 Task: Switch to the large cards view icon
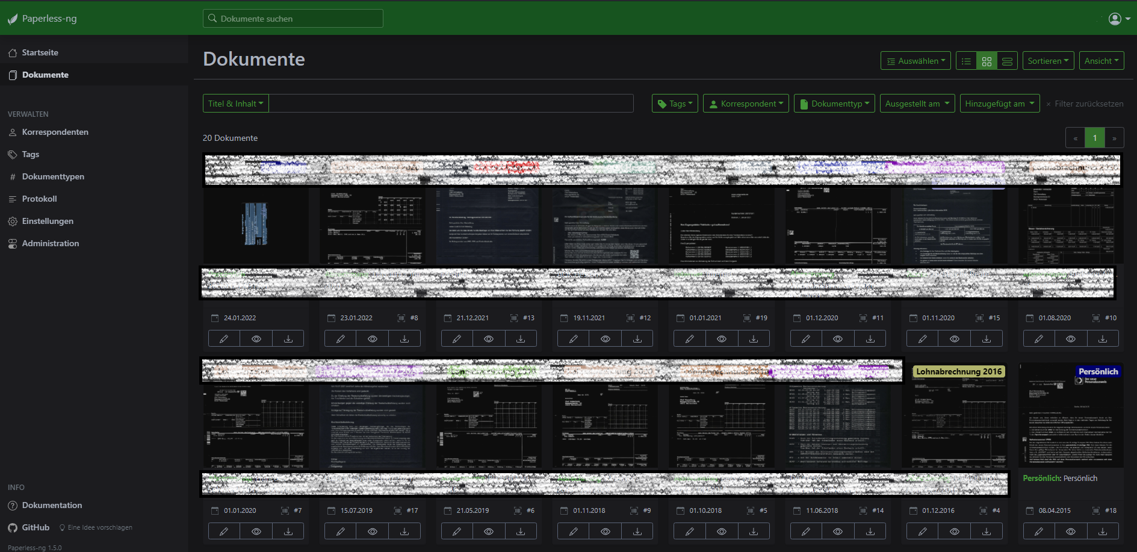[1007, 61]
